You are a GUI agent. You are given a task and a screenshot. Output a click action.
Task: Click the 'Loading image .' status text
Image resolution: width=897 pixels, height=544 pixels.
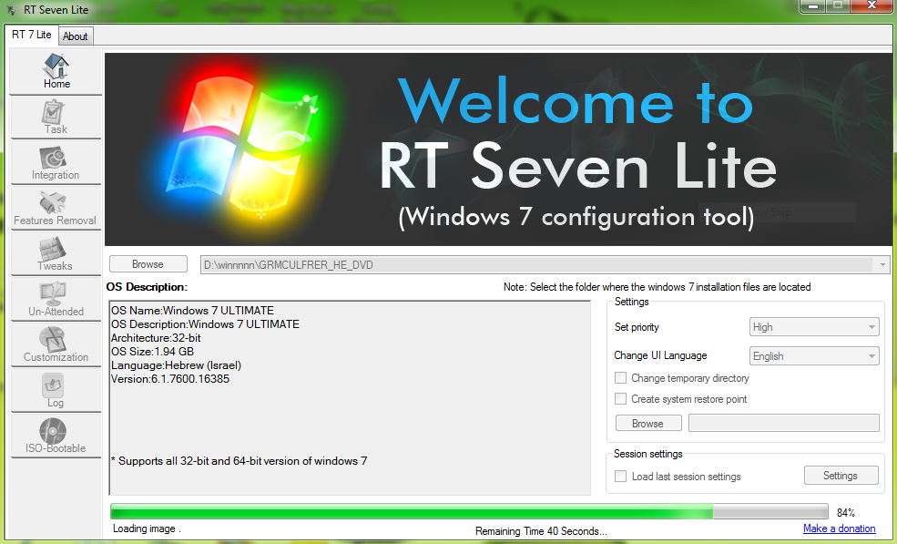tap(147, 528)
